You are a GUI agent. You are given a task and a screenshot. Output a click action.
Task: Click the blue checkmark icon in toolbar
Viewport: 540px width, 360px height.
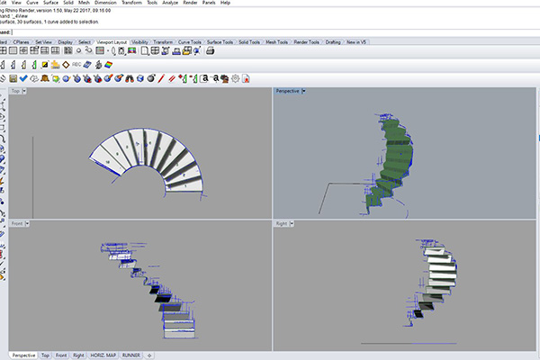pyautogui.click(x=23, y=78)
